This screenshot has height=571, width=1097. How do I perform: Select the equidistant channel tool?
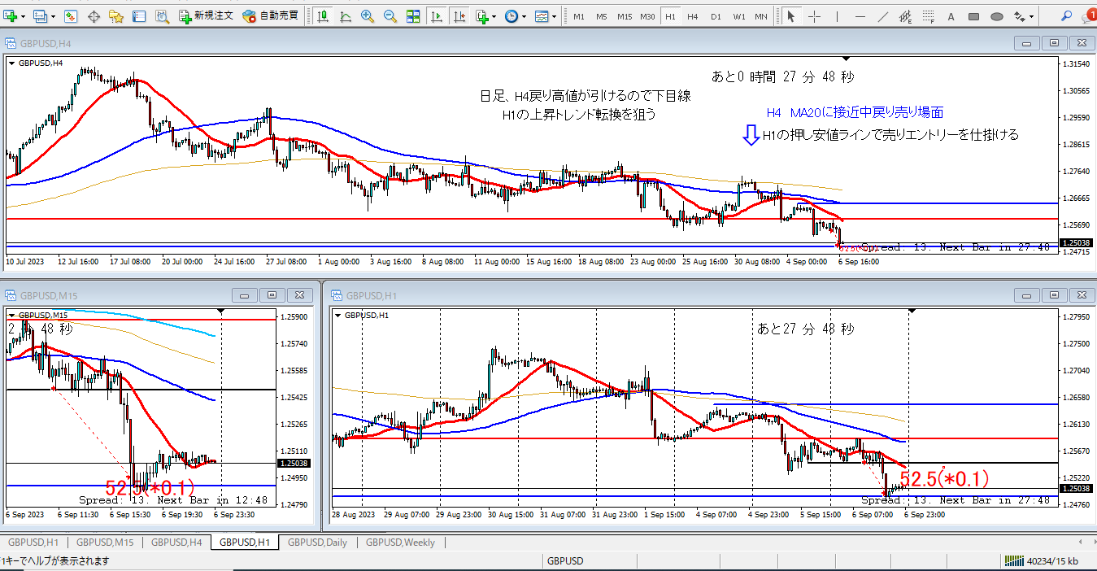(906, 16)
